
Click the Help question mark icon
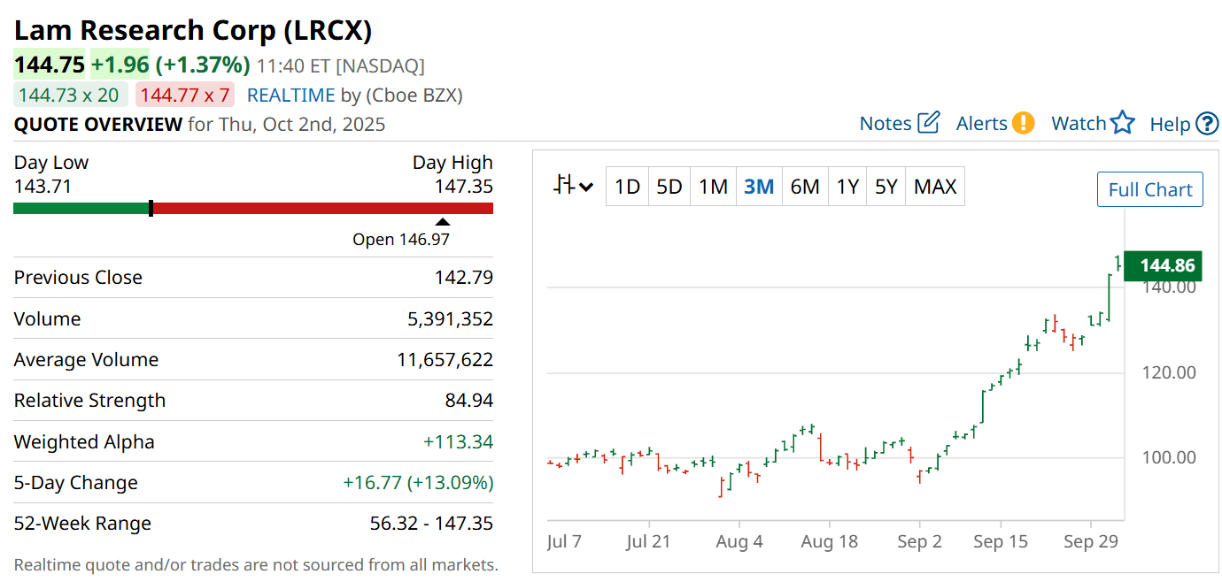point(1207,124)
